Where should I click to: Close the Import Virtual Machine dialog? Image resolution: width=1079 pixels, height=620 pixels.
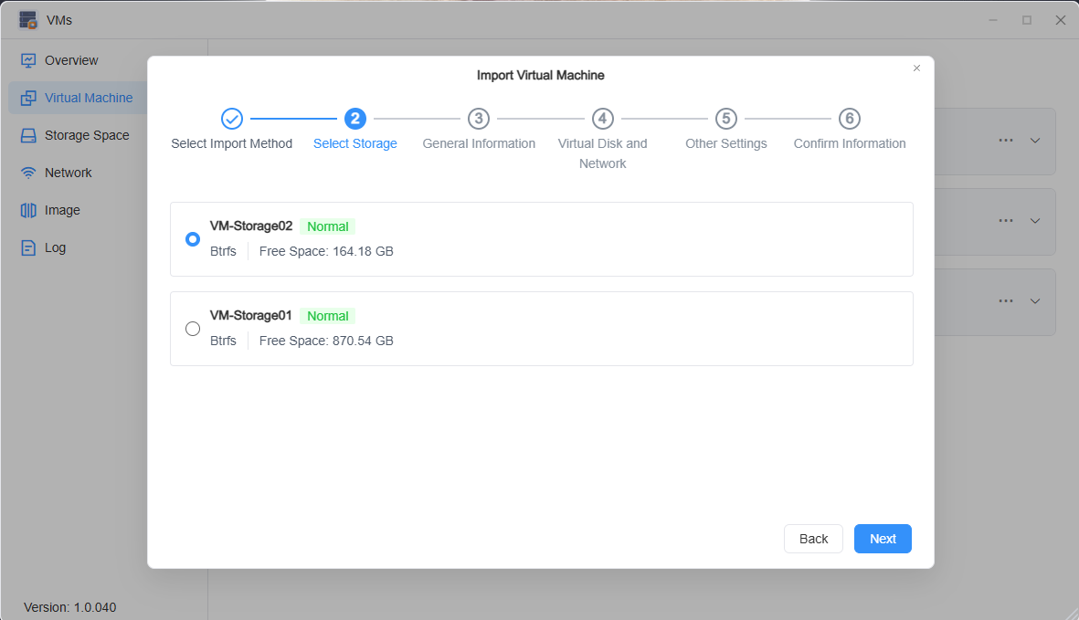coord(916,68)
